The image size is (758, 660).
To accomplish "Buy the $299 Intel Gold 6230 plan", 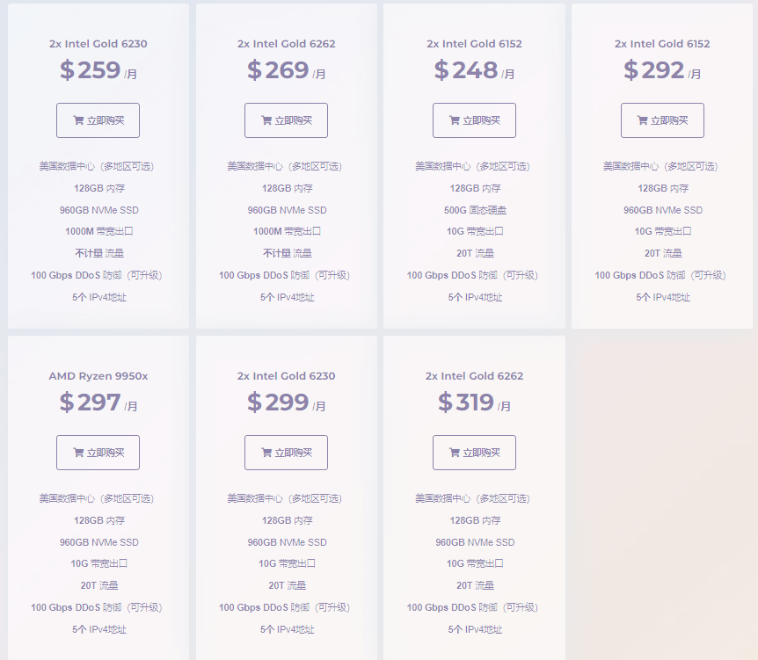I will point(286,453).
